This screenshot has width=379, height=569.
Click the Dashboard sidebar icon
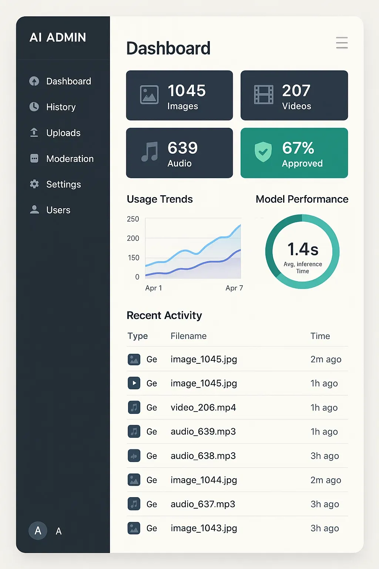tap(34, 81)
